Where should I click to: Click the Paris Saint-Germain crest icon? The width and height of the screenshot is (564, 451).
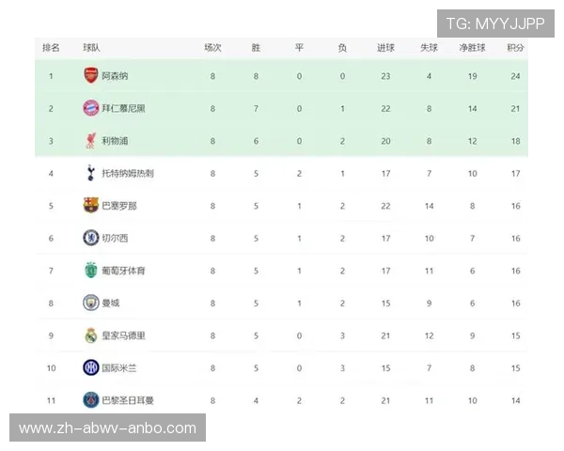[90, 400]
